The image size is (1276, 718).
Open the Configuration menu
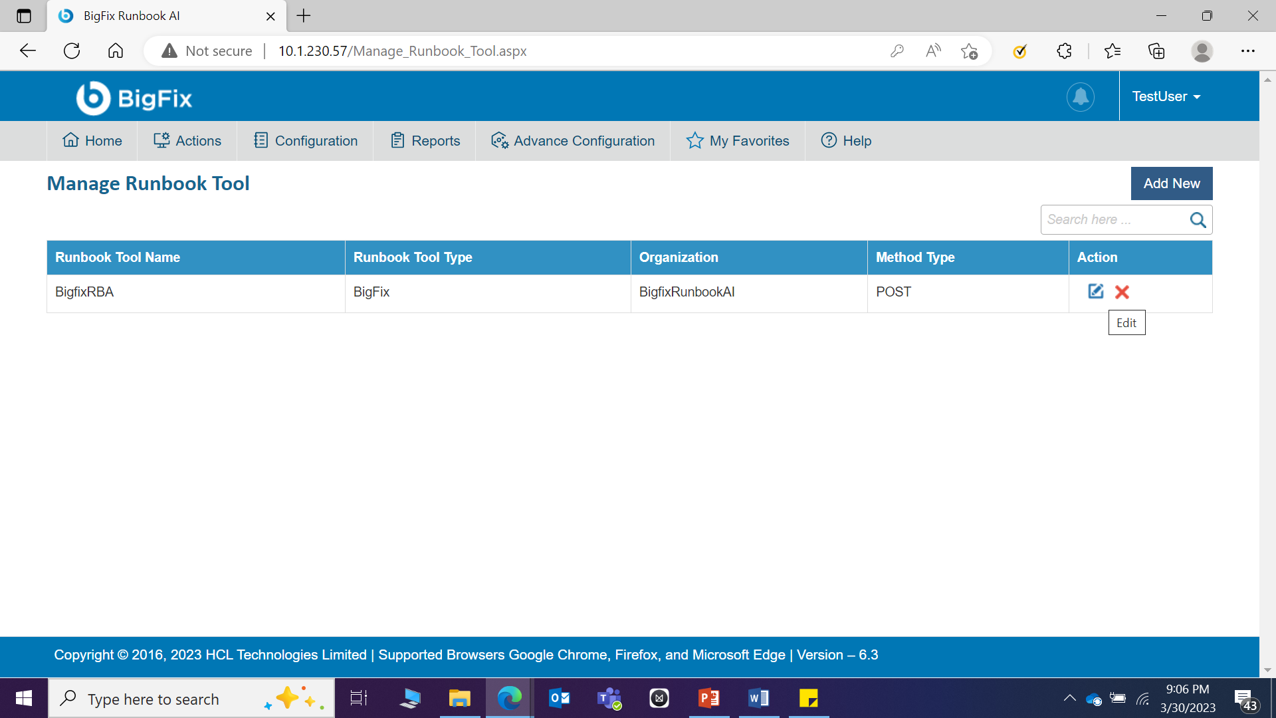[x=306, y=141]
